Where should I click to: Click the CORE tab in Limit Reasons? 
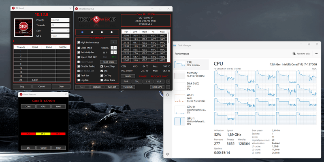[28, 107]
